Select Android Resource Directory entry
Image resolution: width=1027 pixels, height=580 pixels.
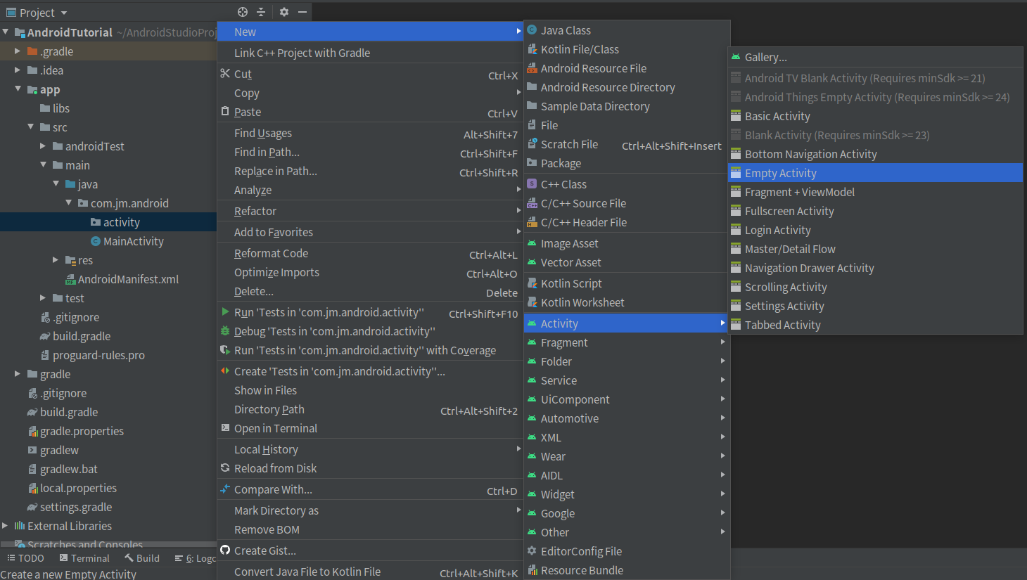pyautogui.click(x=627, y=87)
